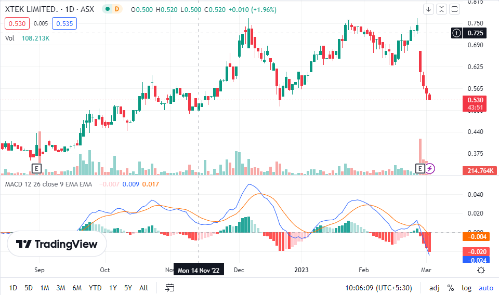Click the chart settings gear icon
499x295 pixels.
point(481,270)
